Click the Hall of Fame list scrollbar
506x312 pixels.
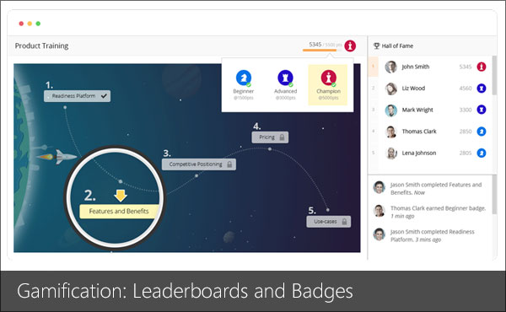494,76
